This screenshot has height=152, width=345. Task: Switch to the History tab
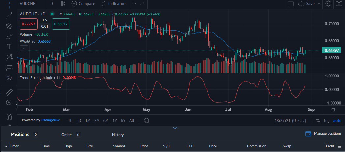coord(118,135)
